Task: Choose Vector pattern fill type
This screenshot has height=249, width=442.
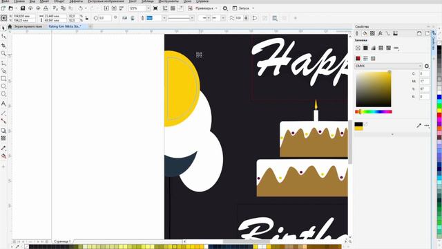Action: click(381, 48)
